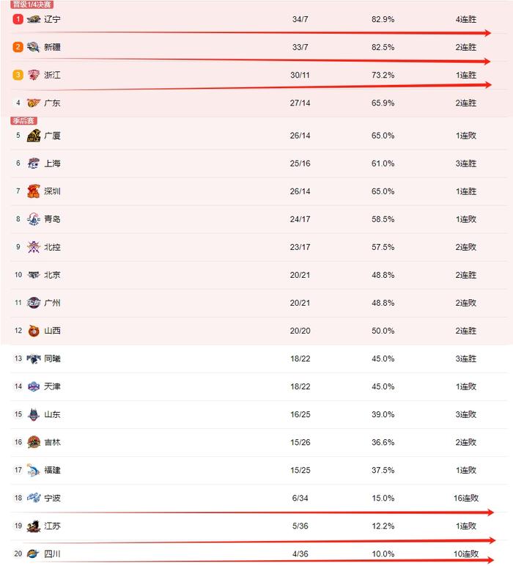
Task: Select the 季后赛 section label
Action: point(23,120)
